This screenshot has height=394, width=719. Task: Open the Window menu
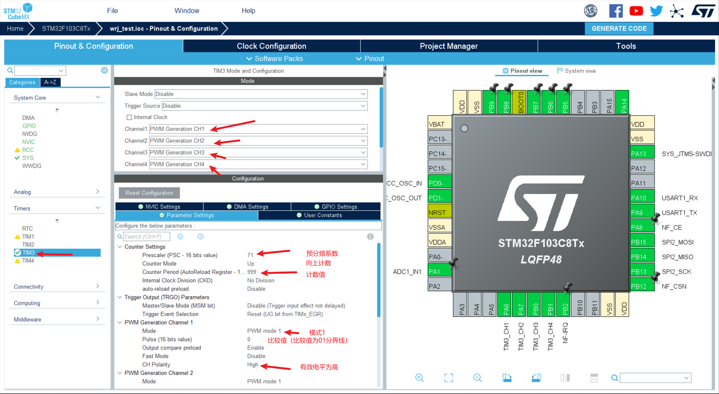click(x=187, y=11)
